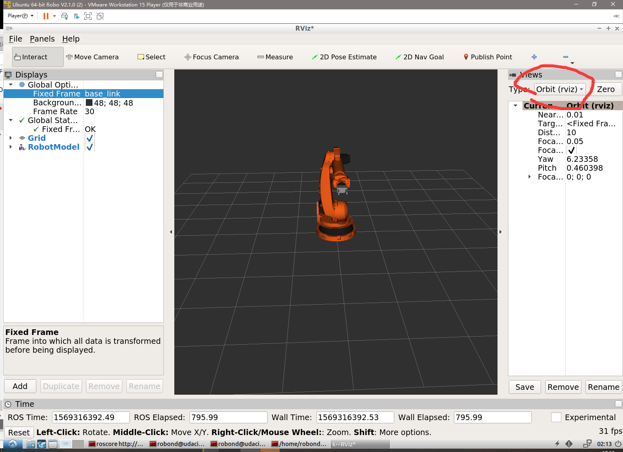This screenshot has width=623, height=452.
Task: Open the Ubuntu start menu icon
Action: 13,444
